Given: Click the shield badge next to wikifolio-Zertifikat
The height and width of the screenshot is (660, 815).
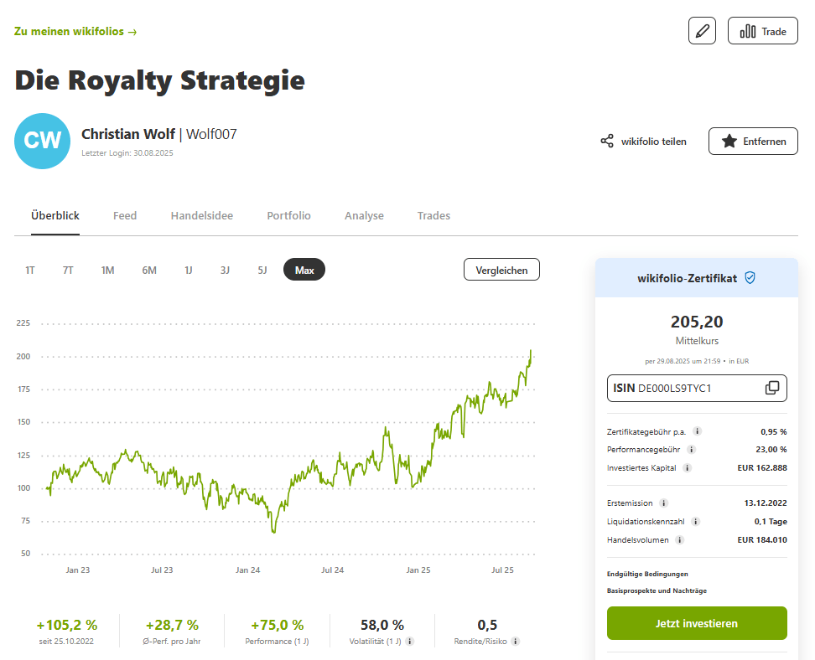Looking at the screenshot, I should point(750,277).
